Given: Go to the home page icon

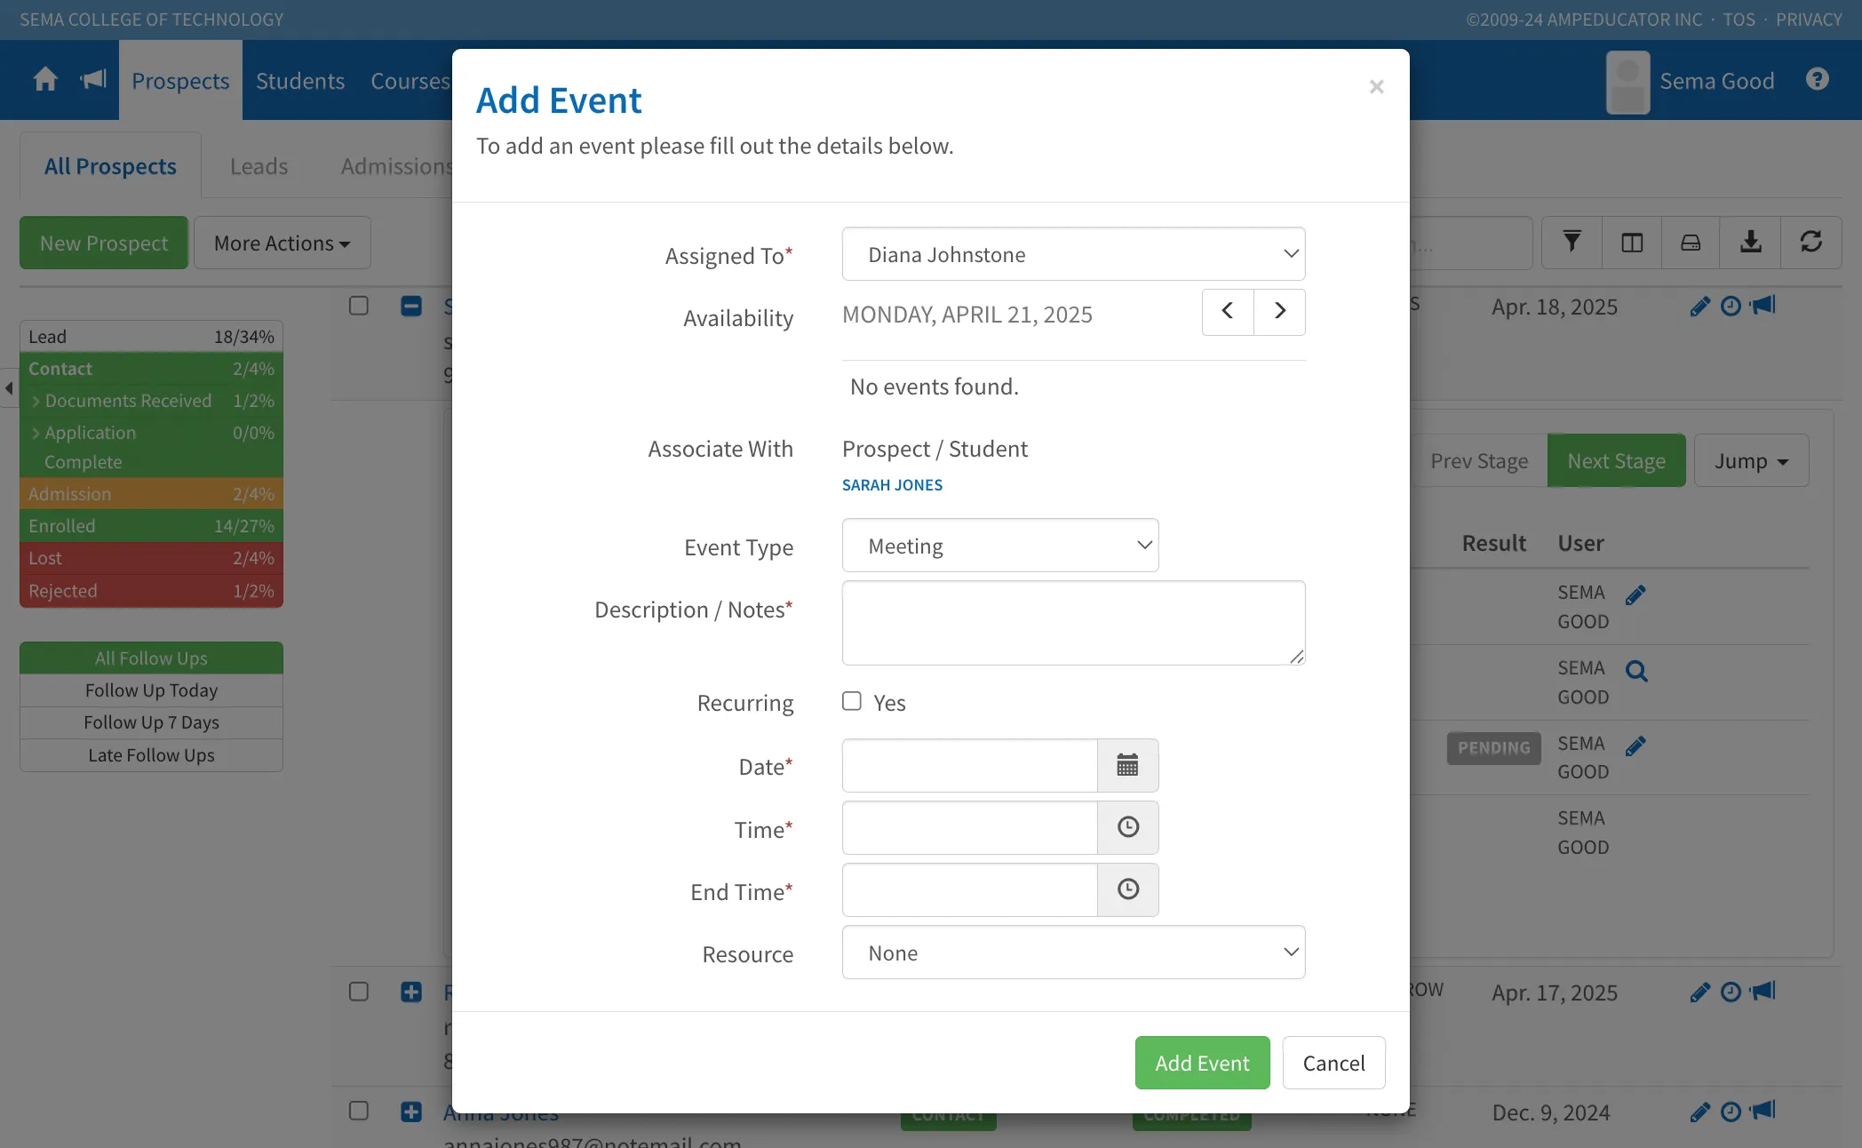Looking at the screenshot, I should click(x=45, y=80).
